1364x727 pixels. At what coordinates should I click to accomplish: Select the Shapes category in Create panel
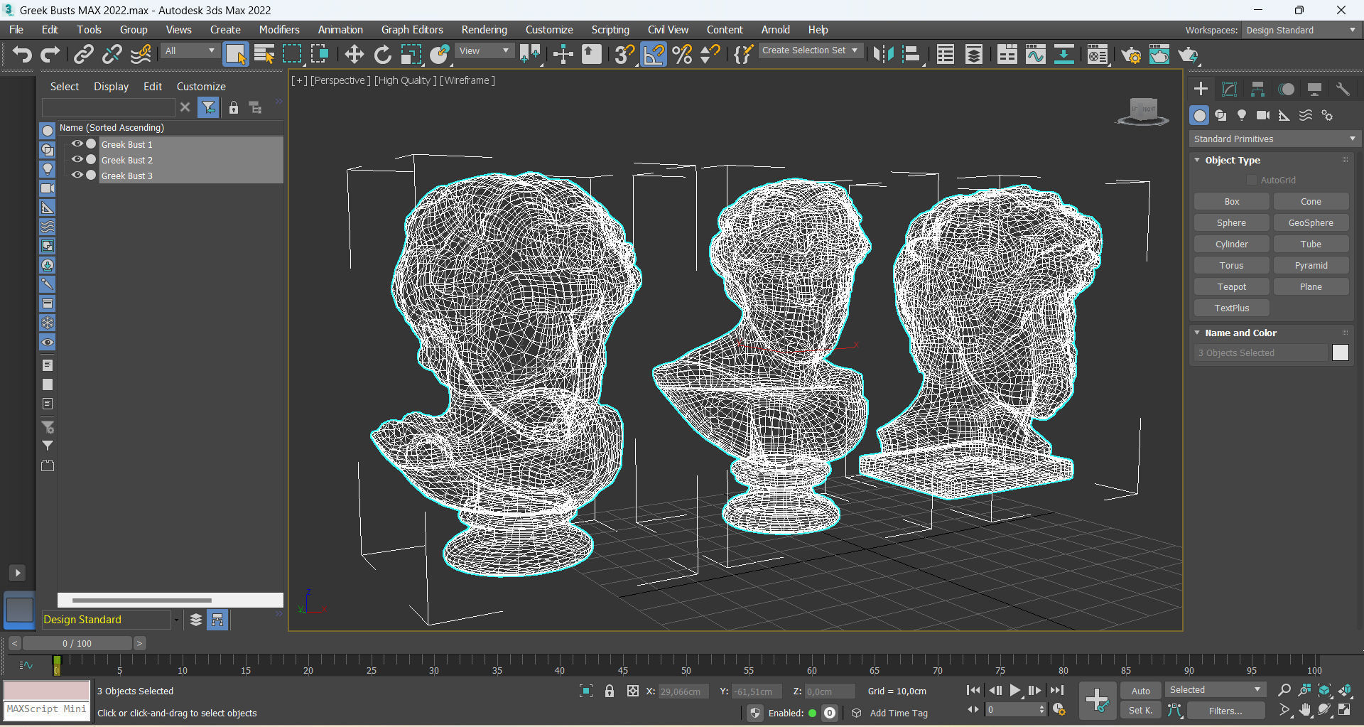point(1220,115)
